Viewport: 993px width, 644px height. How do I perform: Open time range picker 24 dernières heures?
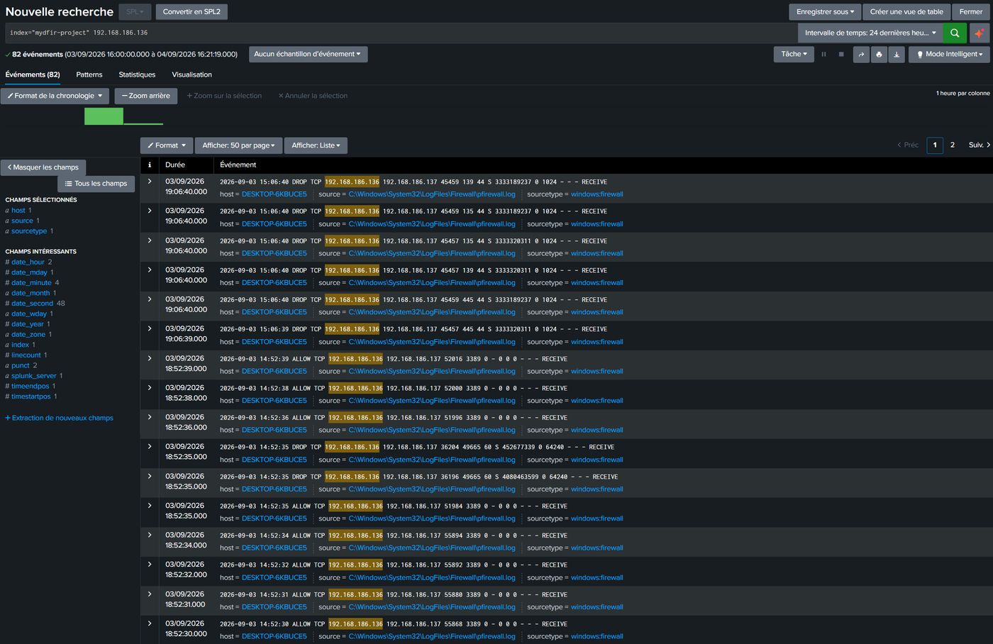[870, 33]
